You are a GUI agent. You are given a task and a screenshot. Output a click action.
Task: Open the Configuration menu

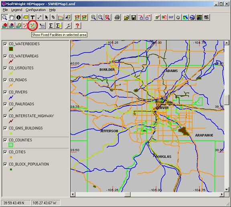(x=36, y=10)
